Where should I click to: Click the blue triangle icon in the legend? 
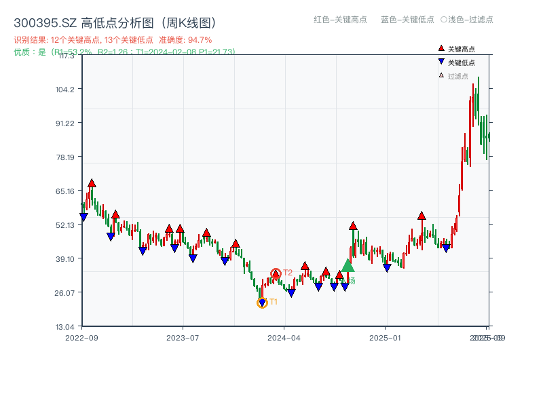point(441,62)
